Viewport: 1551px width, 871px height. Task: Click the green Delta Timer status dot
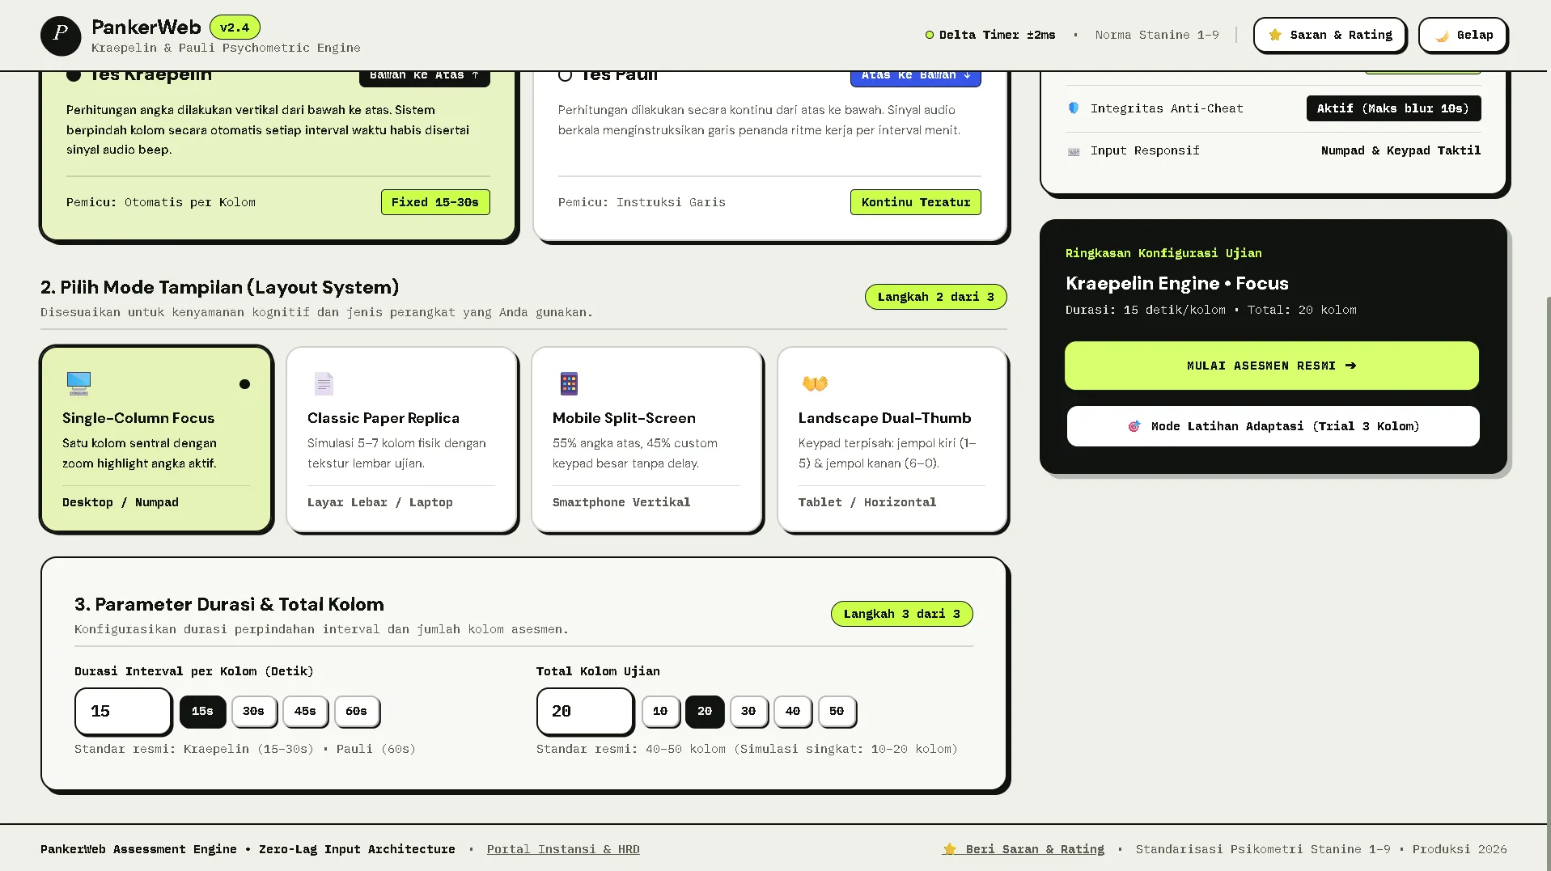[x=930, y=35]
